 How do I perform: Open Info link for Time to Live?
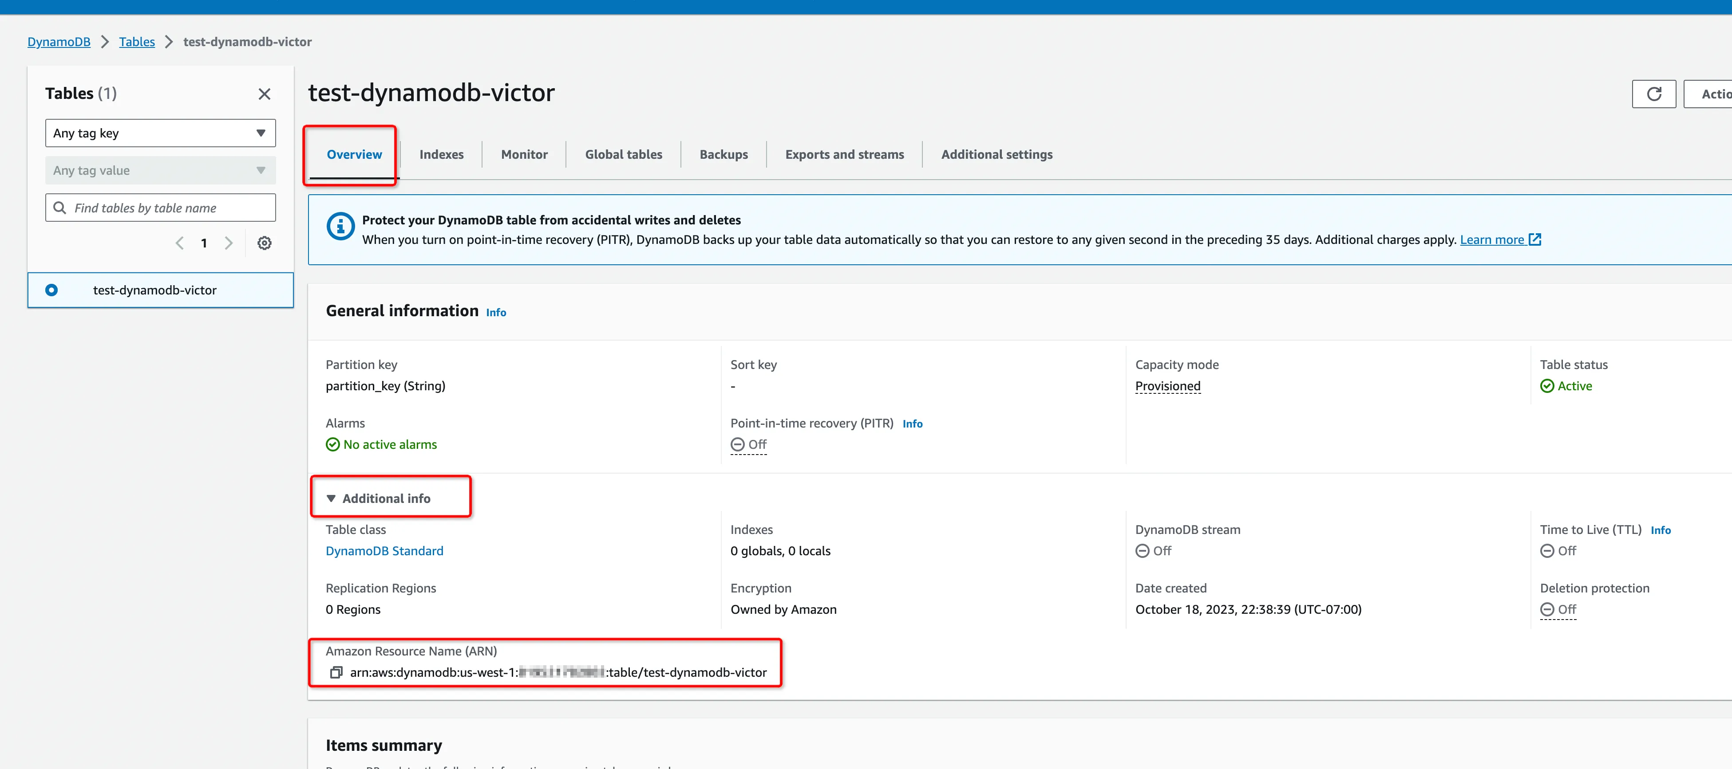pos(1660,530)
